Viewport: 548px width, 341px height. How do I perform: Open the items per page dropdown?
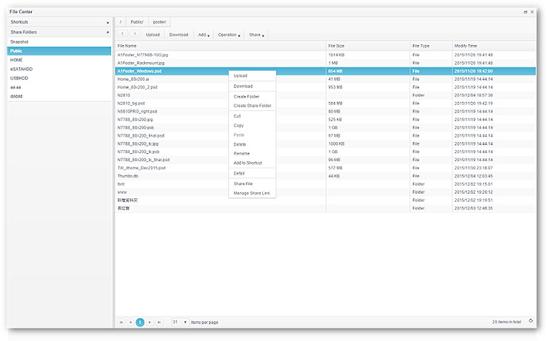coord(180,323)
